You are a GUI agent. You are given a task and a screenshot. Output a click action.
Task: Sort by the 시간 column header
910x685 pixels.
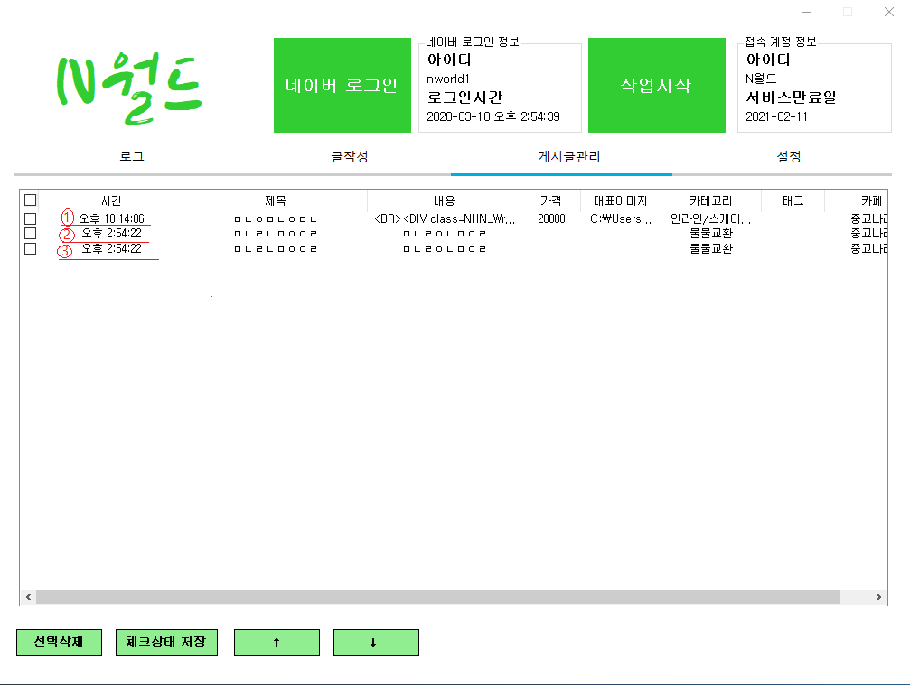point(111,200)
